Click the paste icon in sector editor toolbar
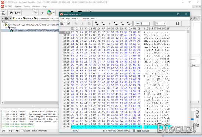The width and height of the screenshot is (202, 137). coord(89,23)
